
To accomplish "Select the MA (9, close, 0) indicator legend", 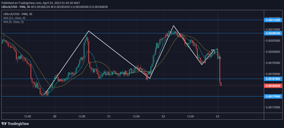I will 14,22.
